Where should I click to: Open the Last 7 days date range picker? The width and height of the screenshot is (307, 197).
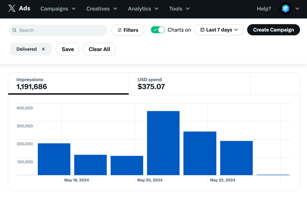coord(219,30)
